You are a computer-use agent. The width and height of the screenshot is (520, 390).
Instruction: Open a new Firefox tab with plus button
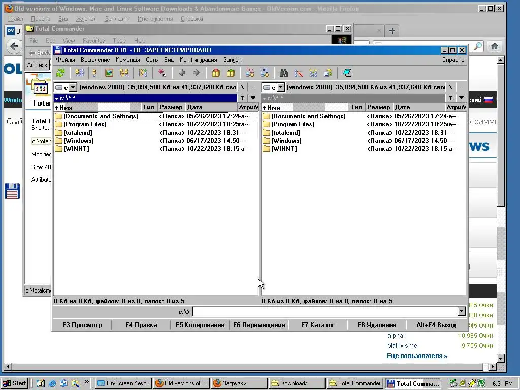point(392,31)
